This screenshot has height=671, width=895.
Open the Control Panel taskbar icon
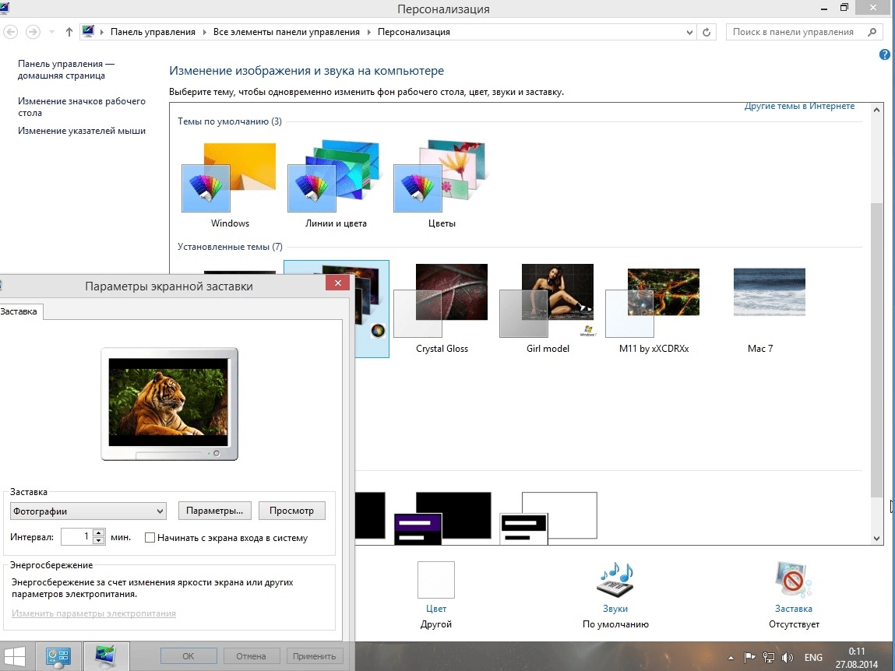58,657
